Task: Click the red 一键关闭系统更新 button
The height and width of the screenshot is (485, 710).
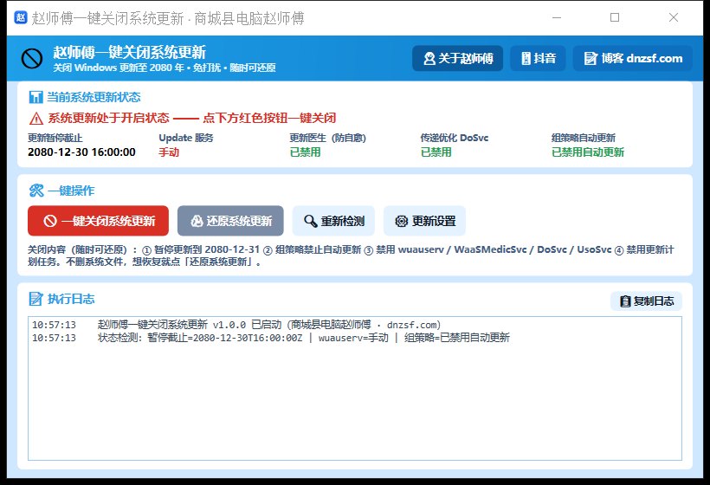Action: [x=98, y=221]
